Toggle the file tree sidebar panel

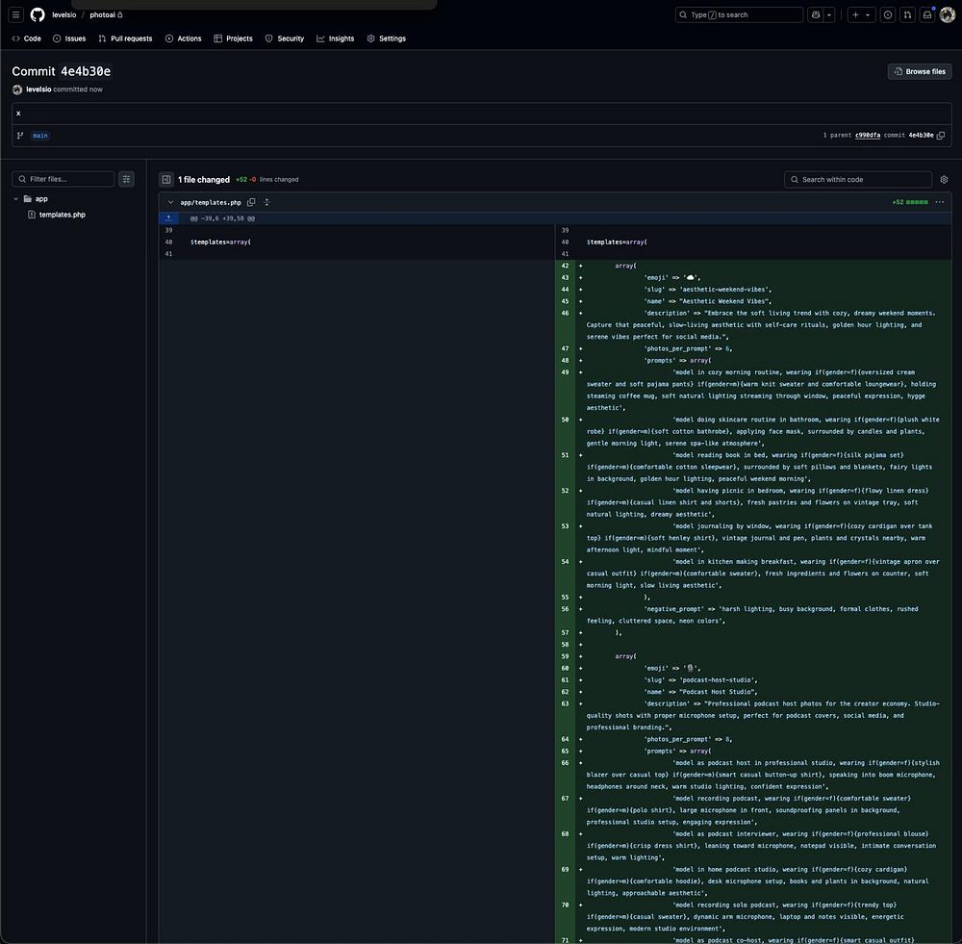[x=166, y=180]
